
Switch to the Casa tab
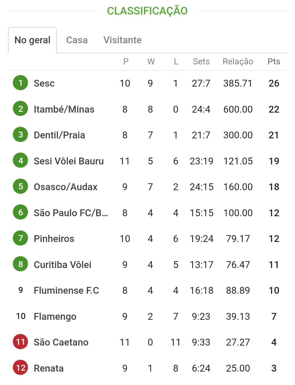(77, 40)
